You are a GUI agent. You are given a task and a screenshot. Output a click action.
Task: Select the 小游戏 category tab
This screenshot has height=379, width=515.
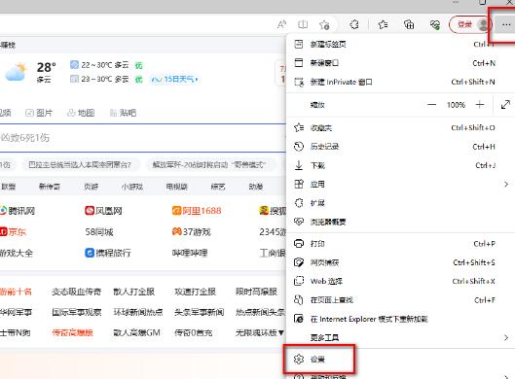[132, 187]
